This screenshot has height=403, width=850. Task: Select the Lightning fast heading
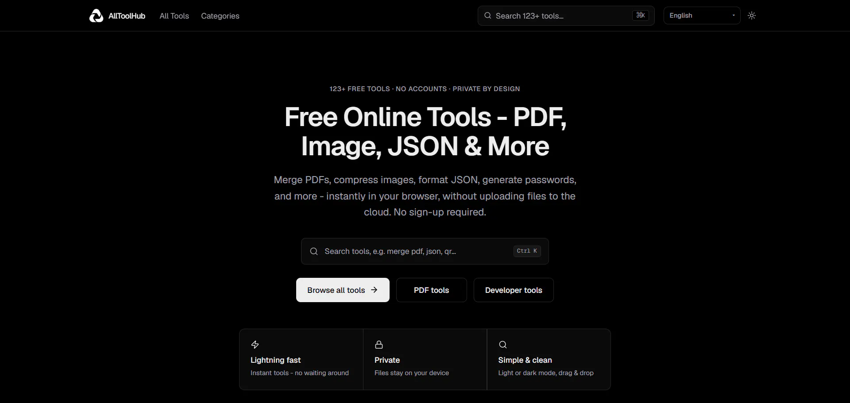pos(275,360)
